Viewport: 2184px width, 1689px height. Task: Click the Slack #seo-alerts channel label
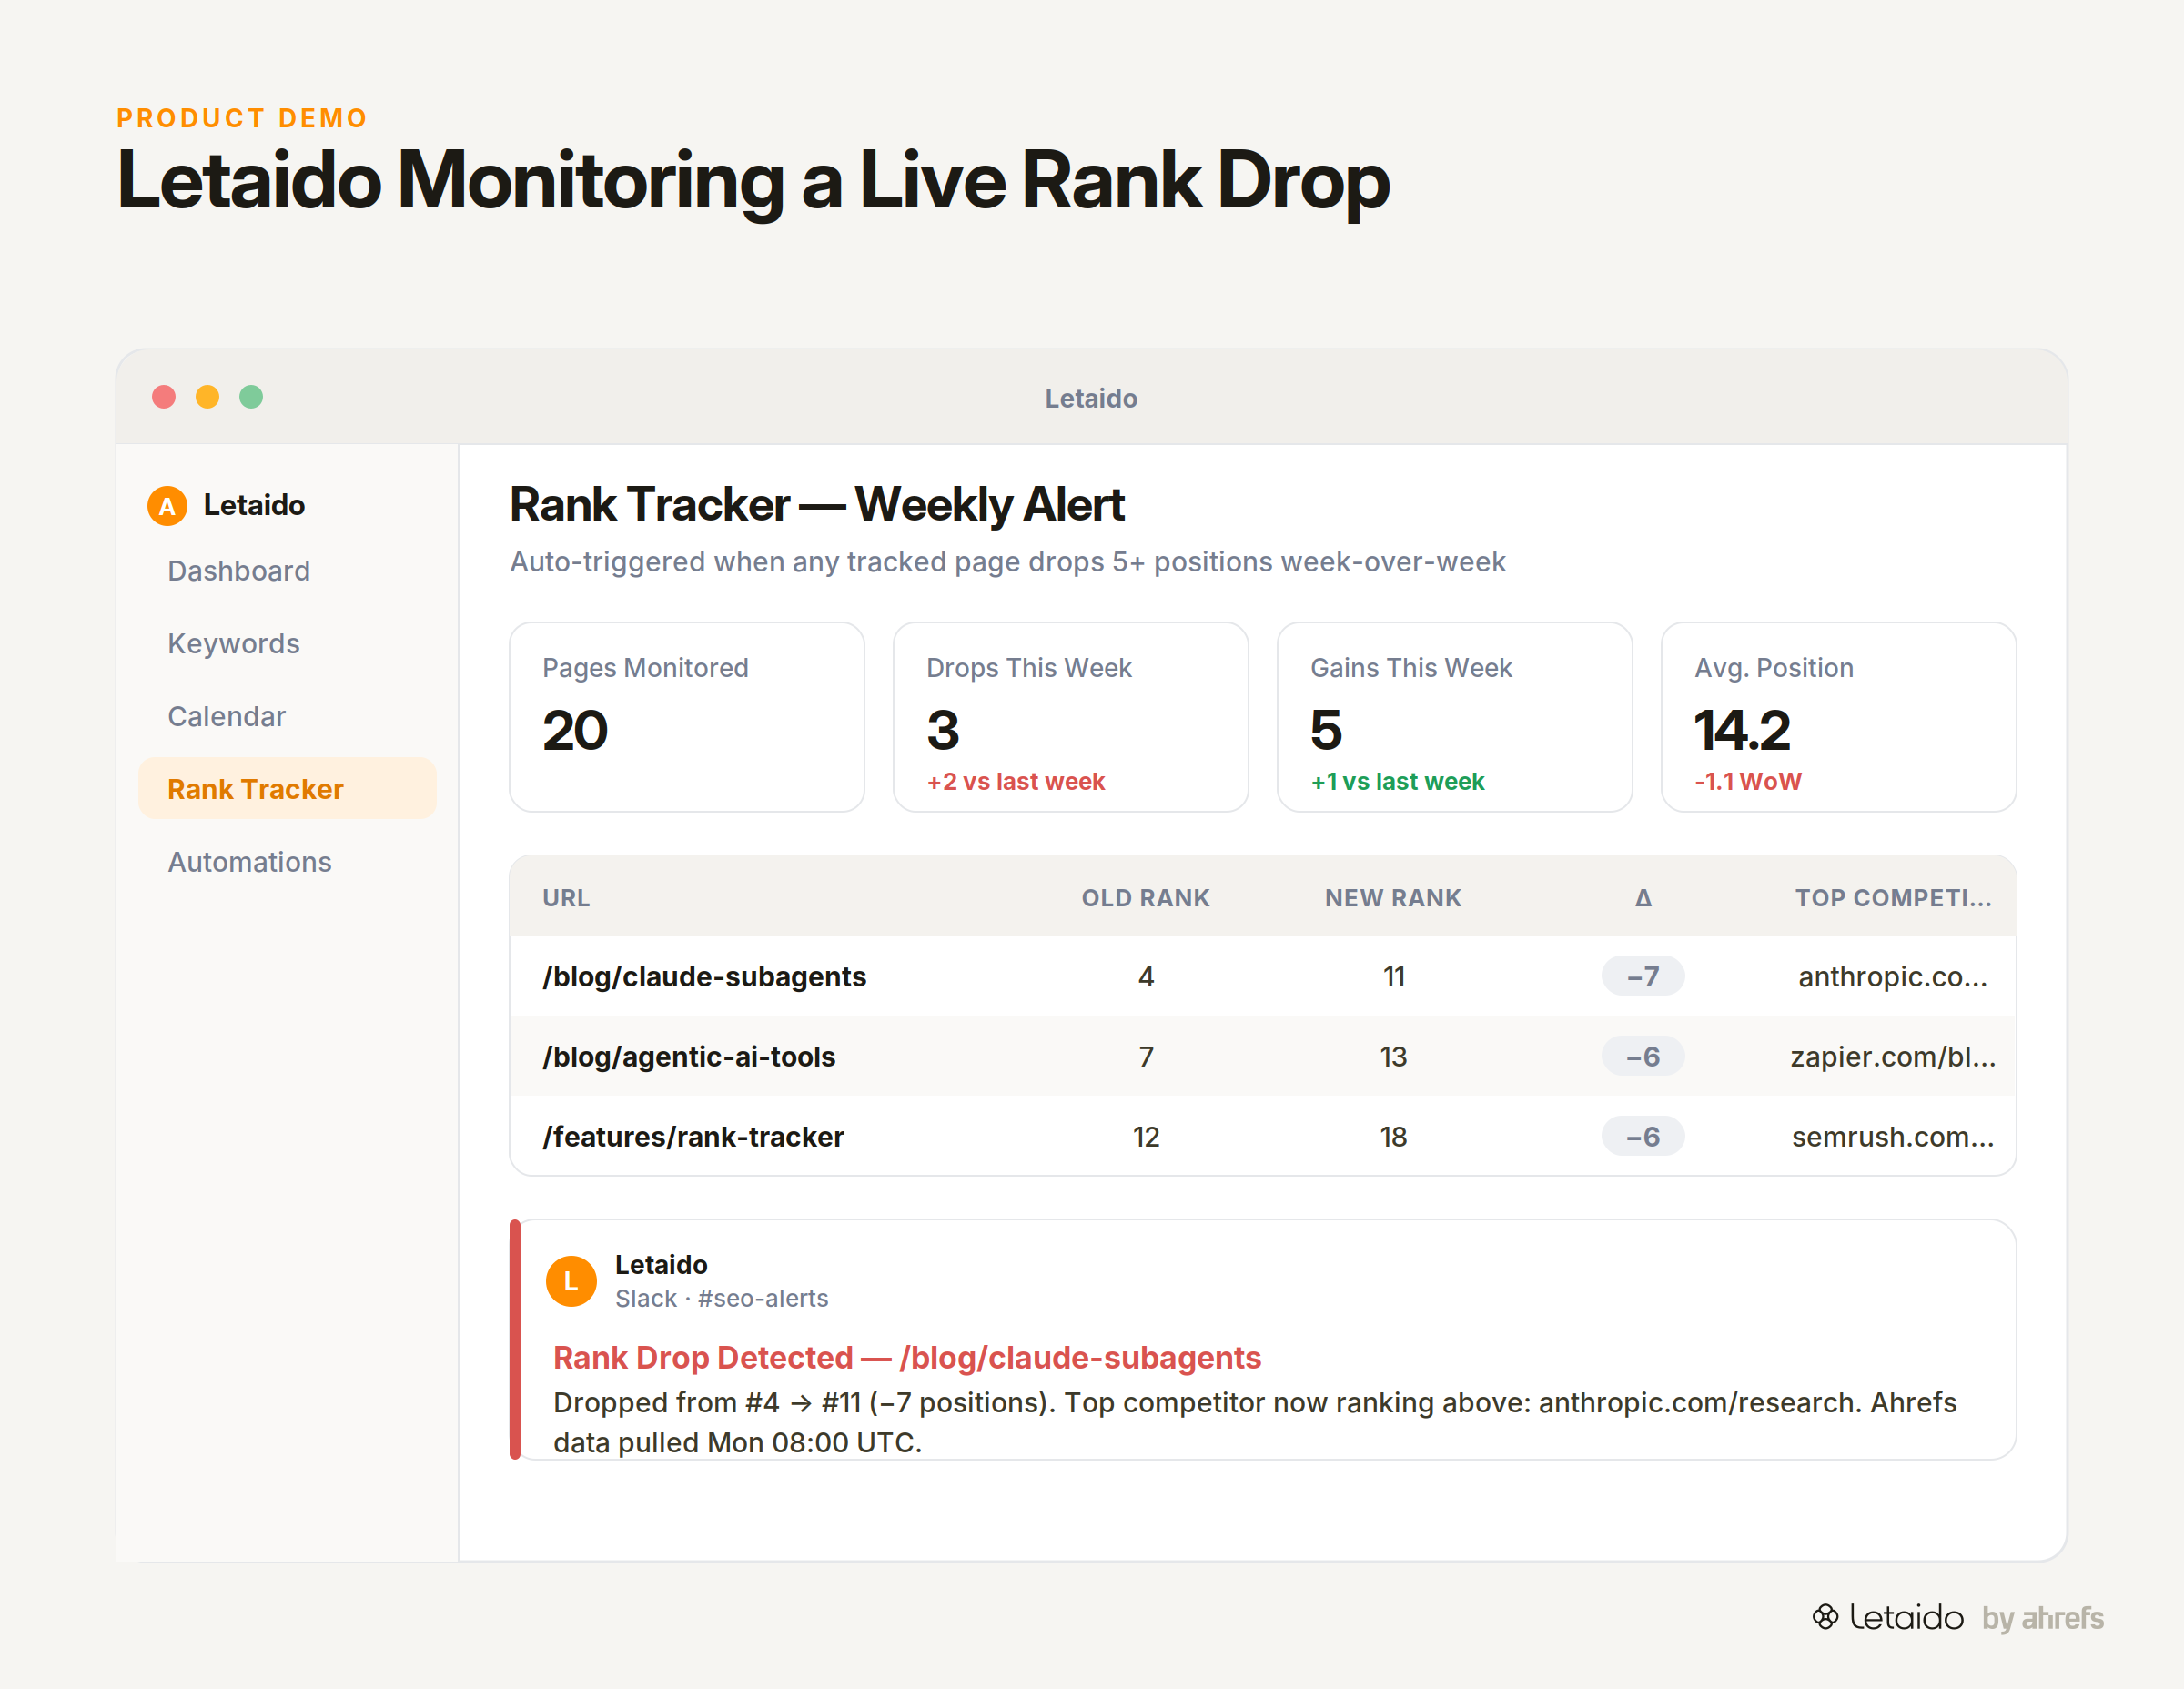pos(721,1299)
